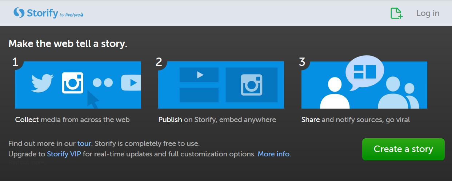Open the Storify VIP link
Viewport: 452px width, 181px height.
click(x=64, y=154)
